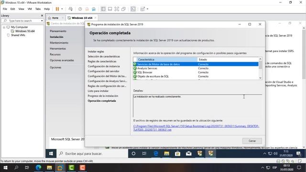
Task: Click the guest Windows Start button
Action: pos(51,153)
